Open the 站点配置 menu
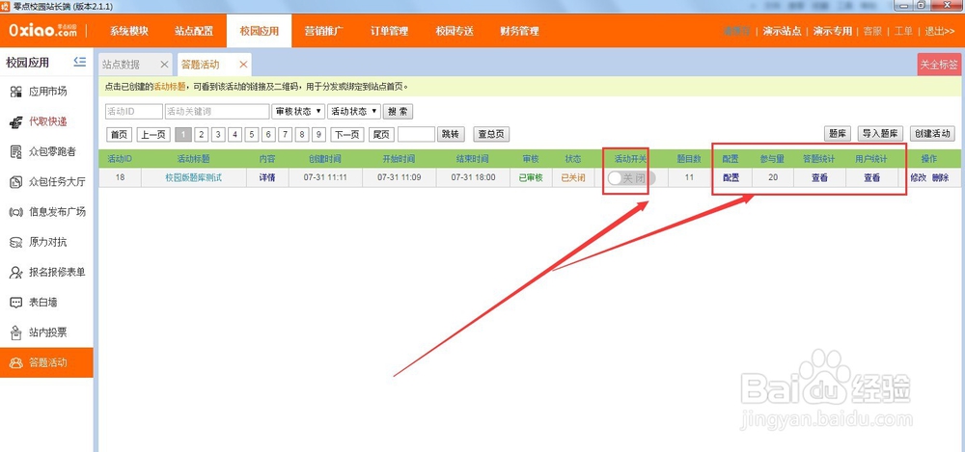The height and width of the screenshot is (452, 965). pos(194,31)
